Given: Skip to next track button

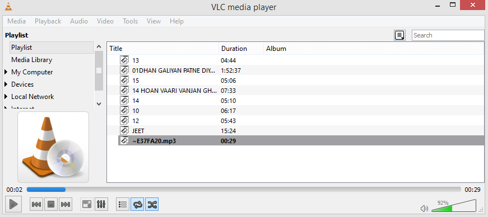Looking at the screenshot, I should (x=66, y=204).
